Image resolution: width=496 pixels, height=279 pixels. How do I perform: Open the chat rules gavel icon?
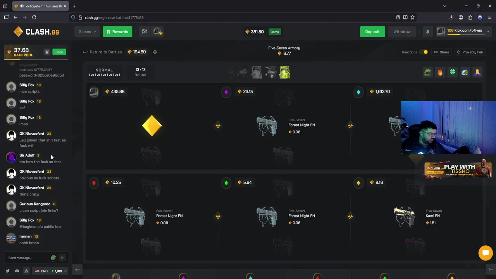click(x=26, y=271)
